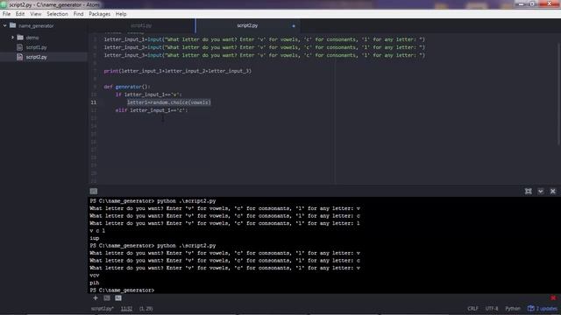Click script2.py file name in status bar
561x315 pixels.
(103, 309)
